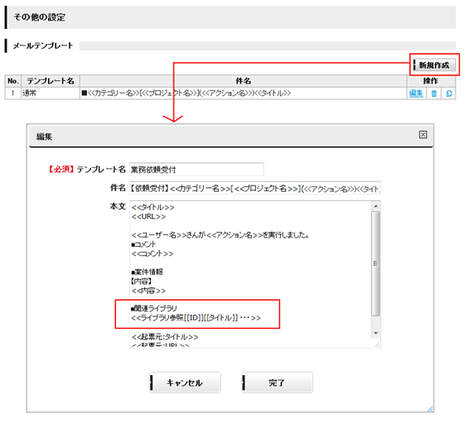Delete the 通常 template with trash icon
The width and height of the screenshot is (464, 423).
point(434,94)
